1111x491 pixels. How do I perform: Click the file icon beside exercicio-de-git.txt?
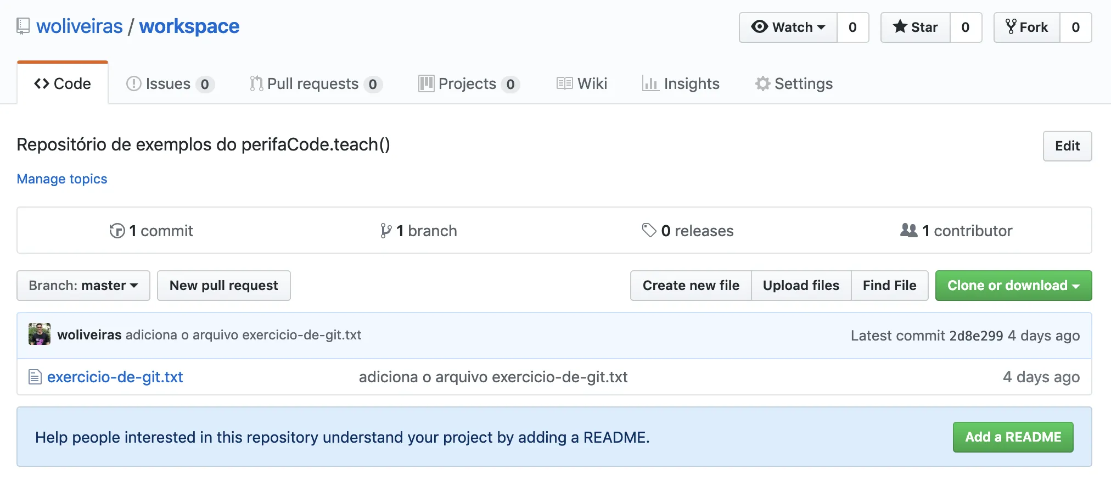tap(35, 377)
